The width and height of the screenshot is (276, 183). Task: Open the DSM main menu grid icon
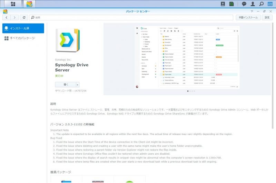13,4
